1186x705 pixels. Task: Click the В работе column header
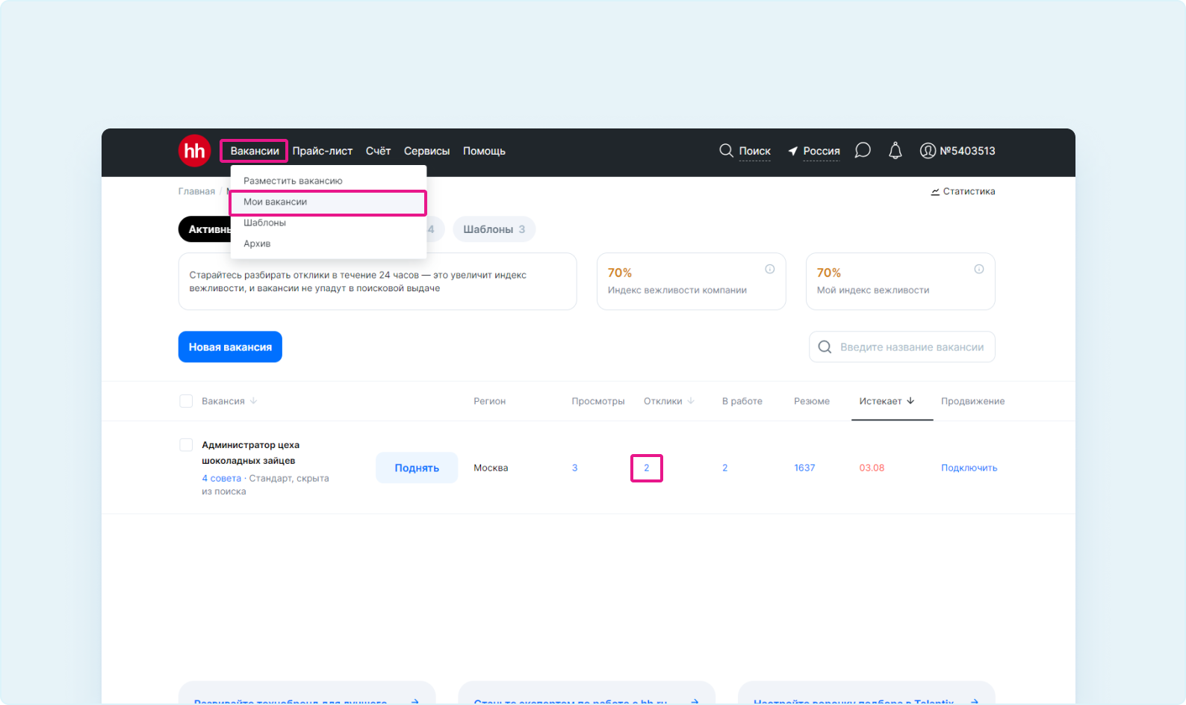coord(742,402)
